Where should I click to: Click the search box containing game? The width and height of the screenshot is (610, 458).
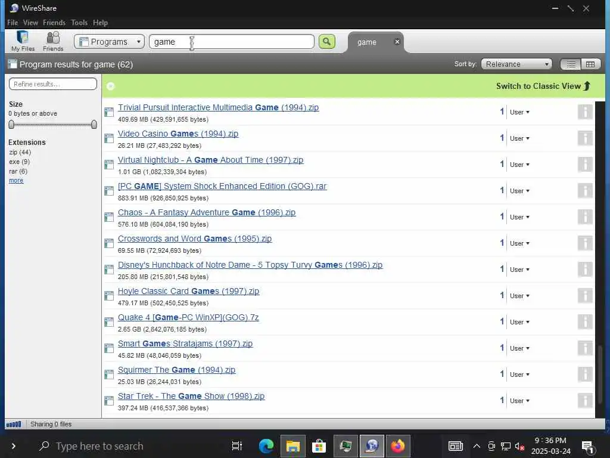pos(232,42)
